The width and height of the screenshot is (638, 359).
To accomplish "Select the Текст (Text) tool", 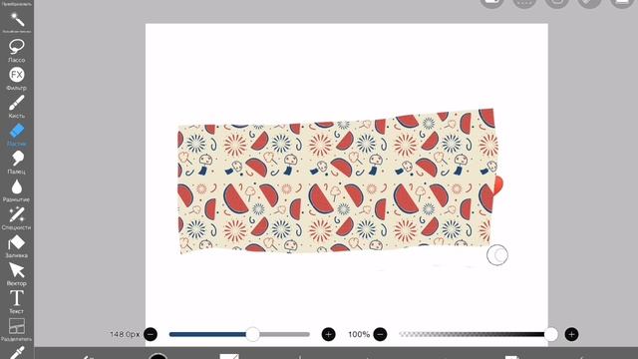I will (x=17, y=301).
